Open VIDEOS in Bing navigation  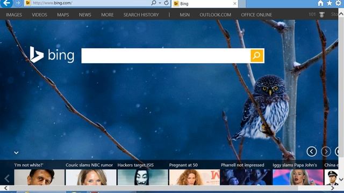[39, 14]
